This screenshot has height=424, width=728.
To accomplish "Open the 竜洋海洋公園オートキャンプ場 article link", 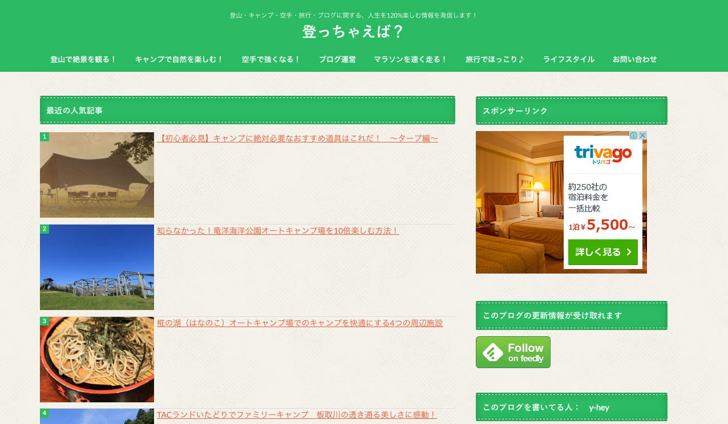I will [278, 231].
